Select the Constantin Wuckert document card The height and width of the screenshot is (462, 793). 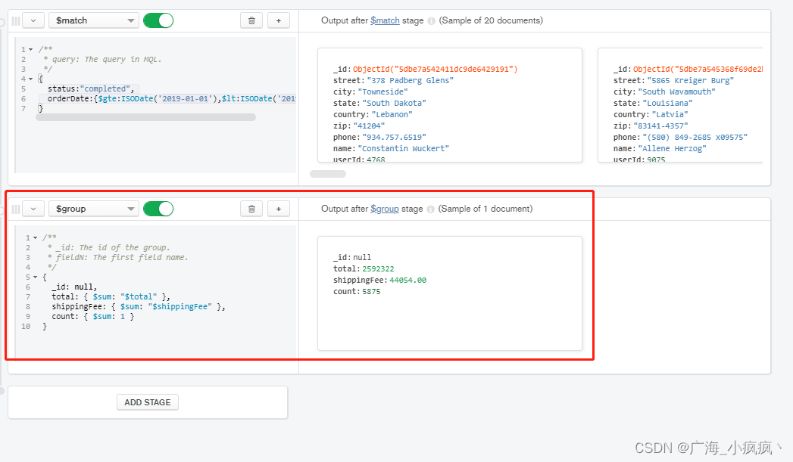[450, 105]
